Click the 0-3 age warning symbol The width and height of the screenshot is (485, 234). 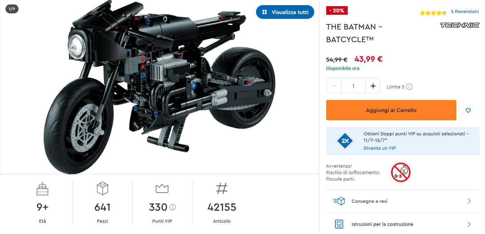coord(400,172)
